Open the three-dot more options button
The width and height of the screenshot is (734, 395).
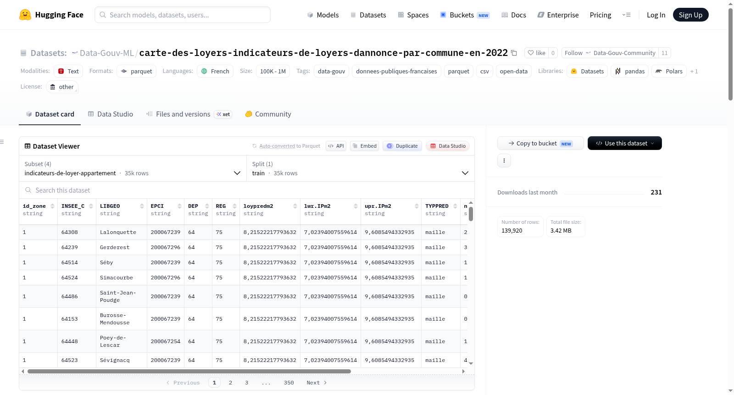coord(504,161)
